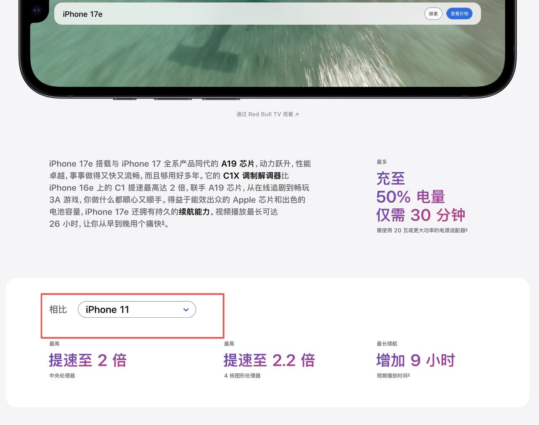Click the 需使用 20 瓦或更大功率的电源适配器 footnote

pos(422,231)
